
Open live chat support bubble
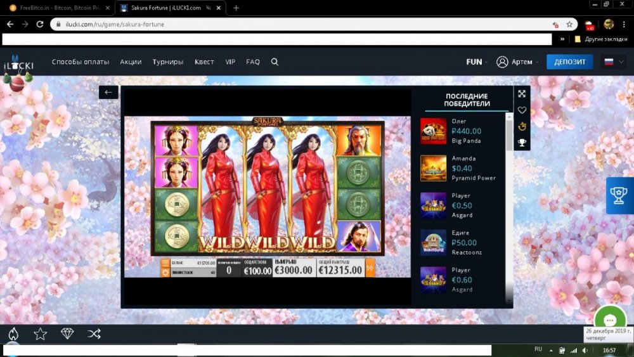pyautogui.click(x=610, y=321)
